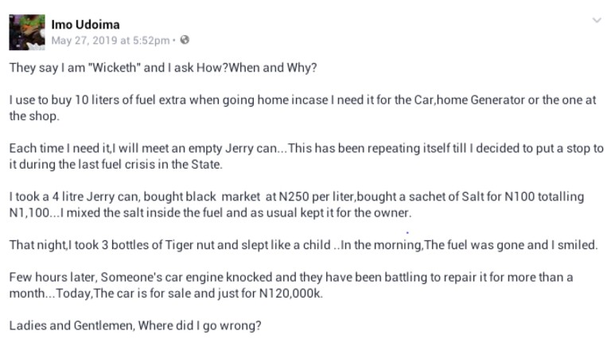
Task: Click the 'N1,100' total amount text
Action: click(29, 213)
